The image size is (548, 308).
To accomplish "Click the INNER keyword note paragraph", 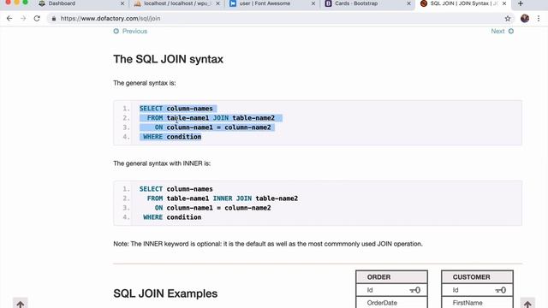I will tap(268, 244).
